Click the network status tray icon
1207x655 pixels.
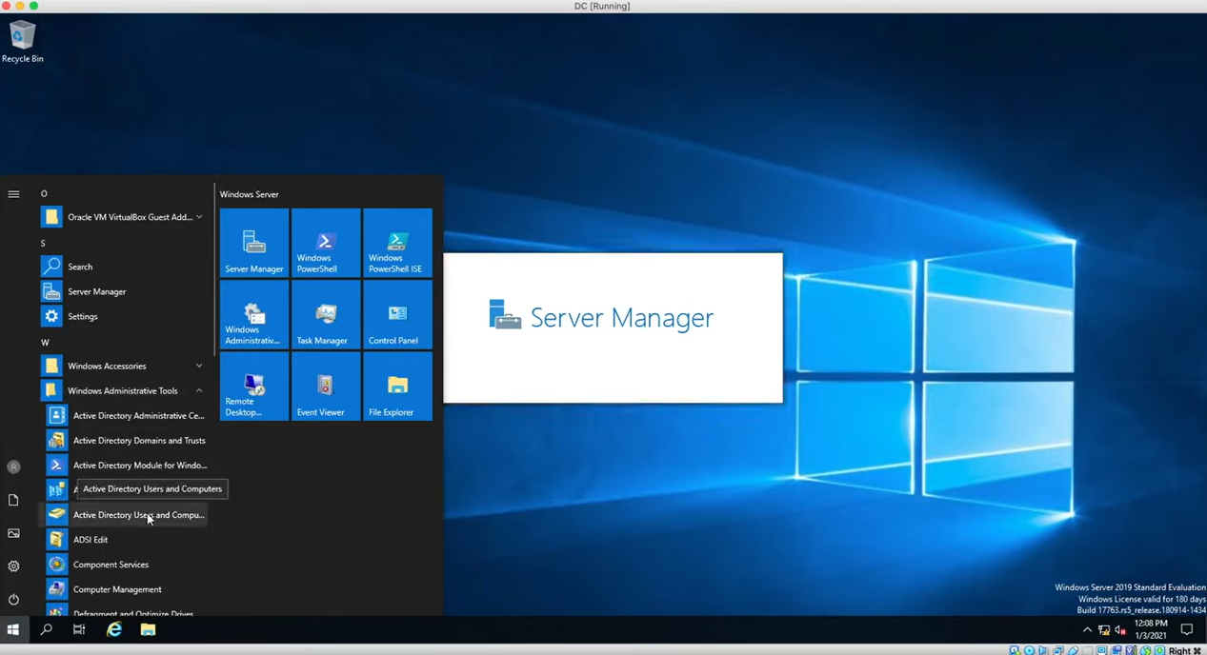click(x=1104, y=630)
